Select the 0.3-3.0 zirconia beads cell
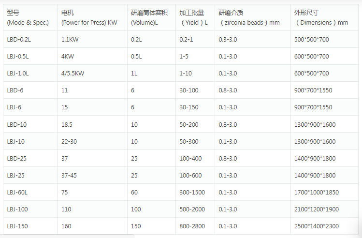Viewport: 362px width, 238px height. coord(228,39)
